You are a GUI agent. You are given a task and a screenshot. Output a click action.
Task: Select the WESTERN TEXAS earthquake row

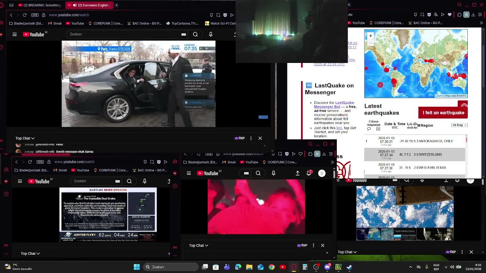[x=415, y=168]
